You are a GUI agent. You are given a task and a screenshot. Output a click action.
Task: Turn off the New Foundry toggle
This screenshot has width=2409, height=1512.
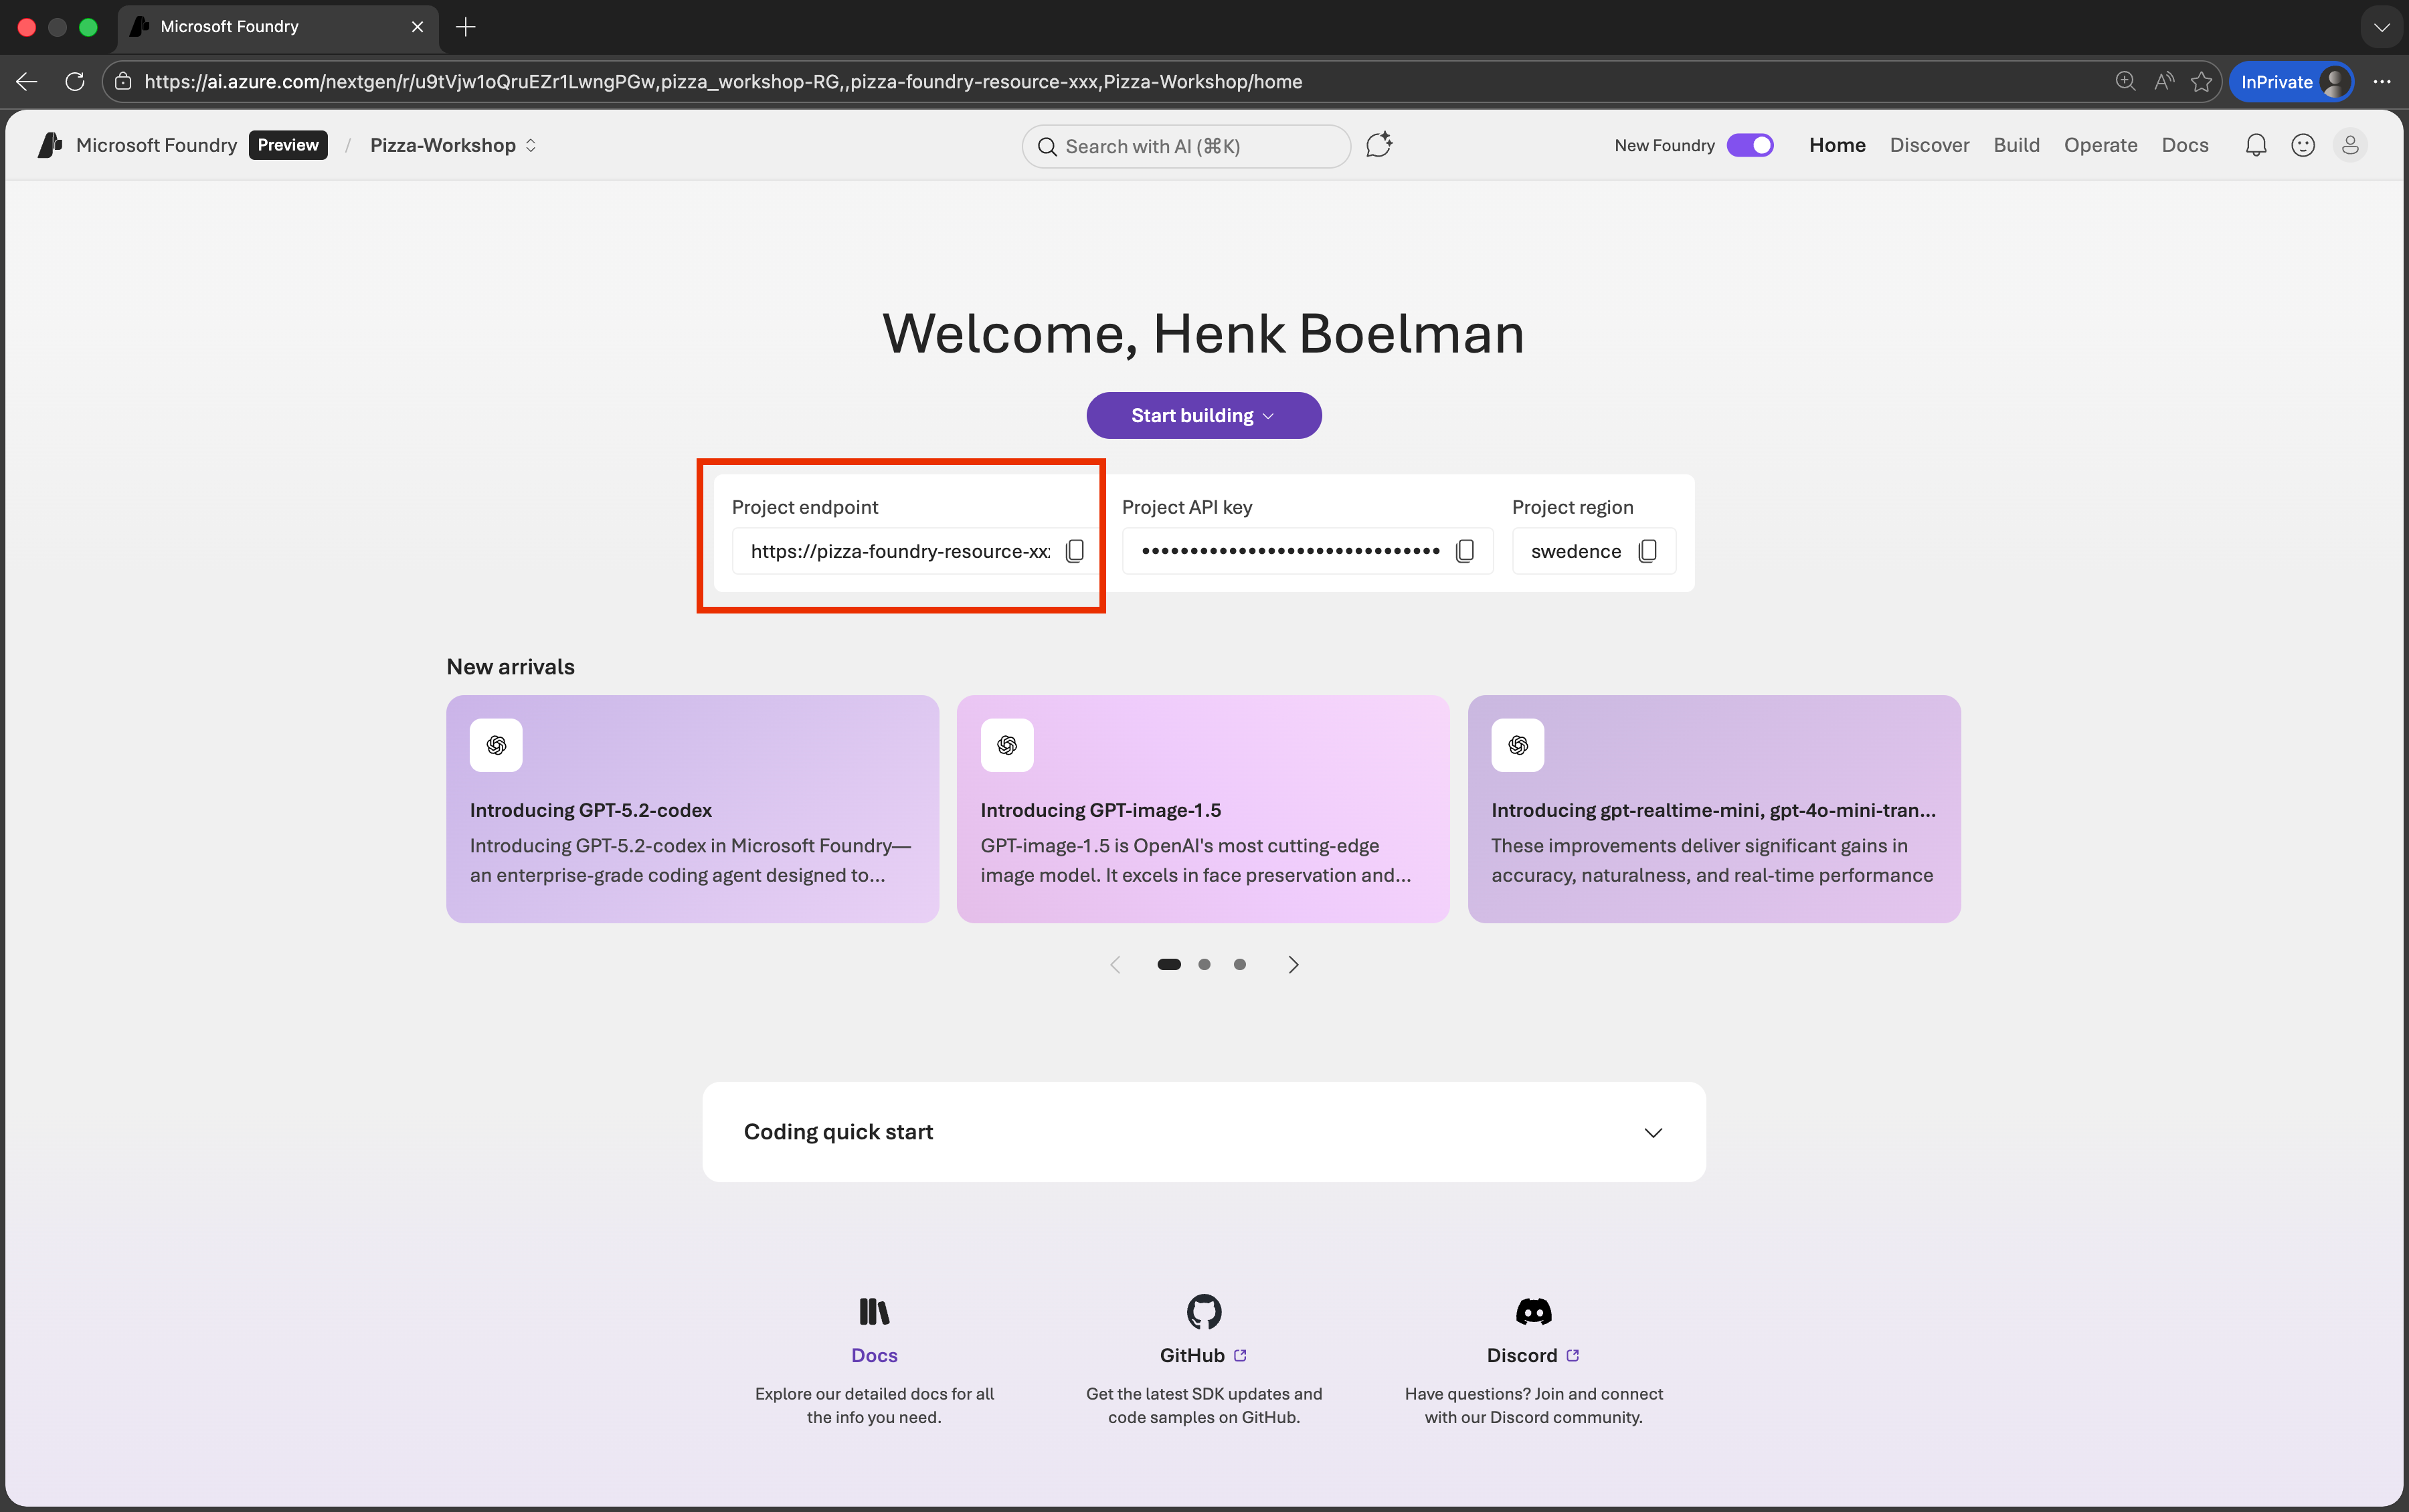click(1750, 146)
